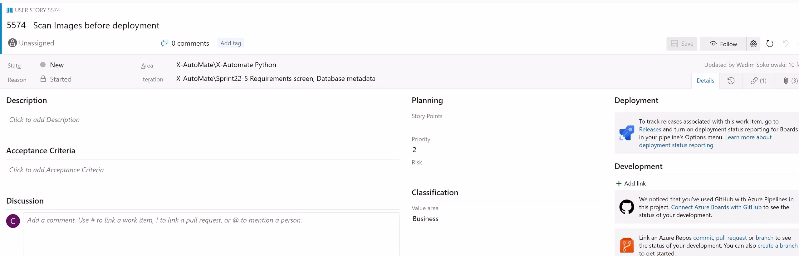Open the pull request link

(731, 238)
